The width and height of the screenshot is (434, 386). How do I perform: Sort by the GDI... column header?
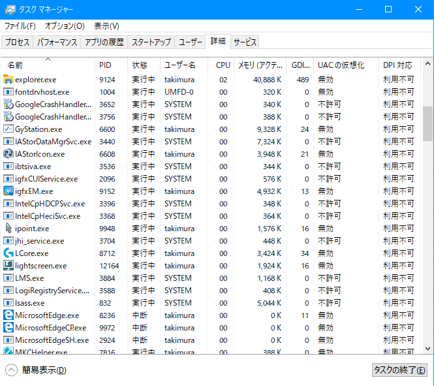(300, 65)
